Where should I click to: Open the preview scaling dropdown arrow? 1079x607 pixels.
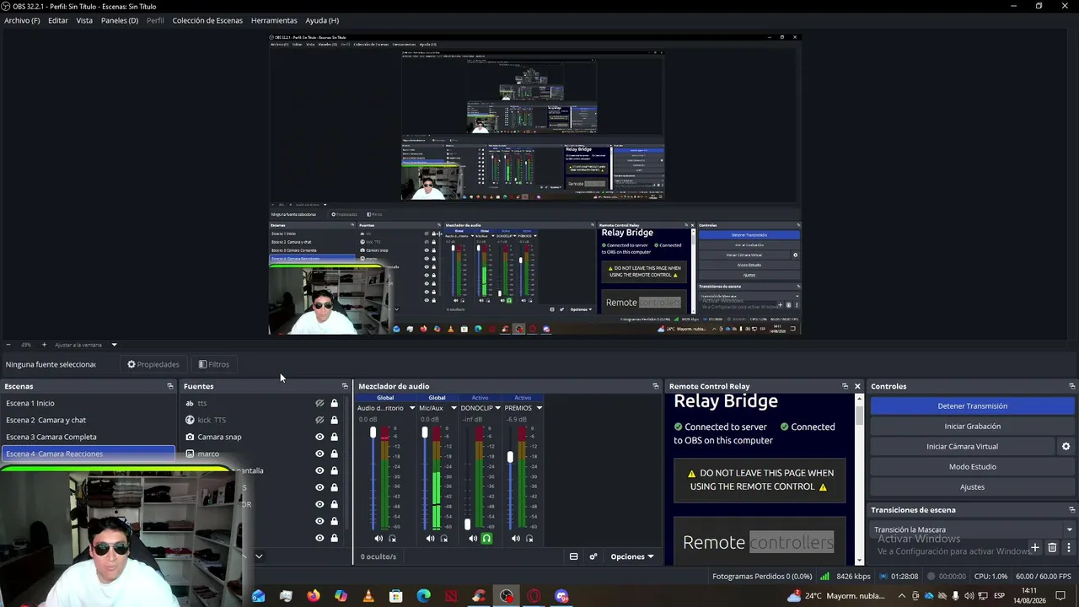[114, 345]
